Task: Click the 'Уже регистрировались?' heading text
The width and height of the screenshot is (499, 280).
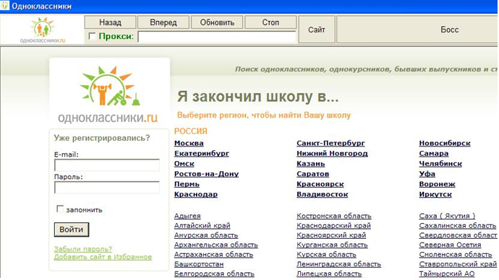Action: click(x=102, y=138)
